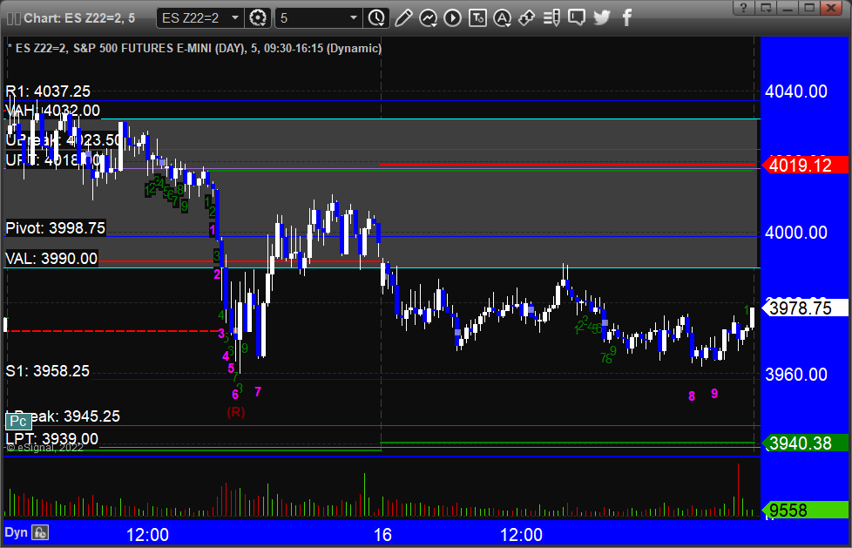Click the red 4019.12 price marker
This screenshot has height=548, width=852.
805,166
